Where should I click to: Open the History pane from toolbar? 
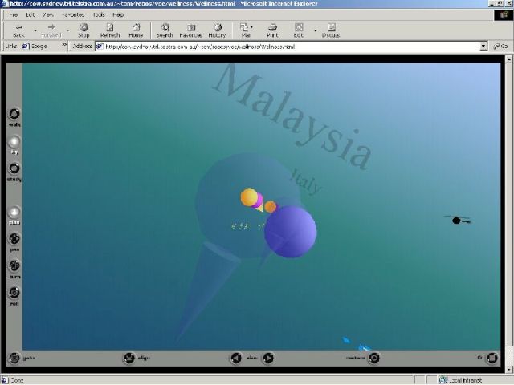pos(217,30)
